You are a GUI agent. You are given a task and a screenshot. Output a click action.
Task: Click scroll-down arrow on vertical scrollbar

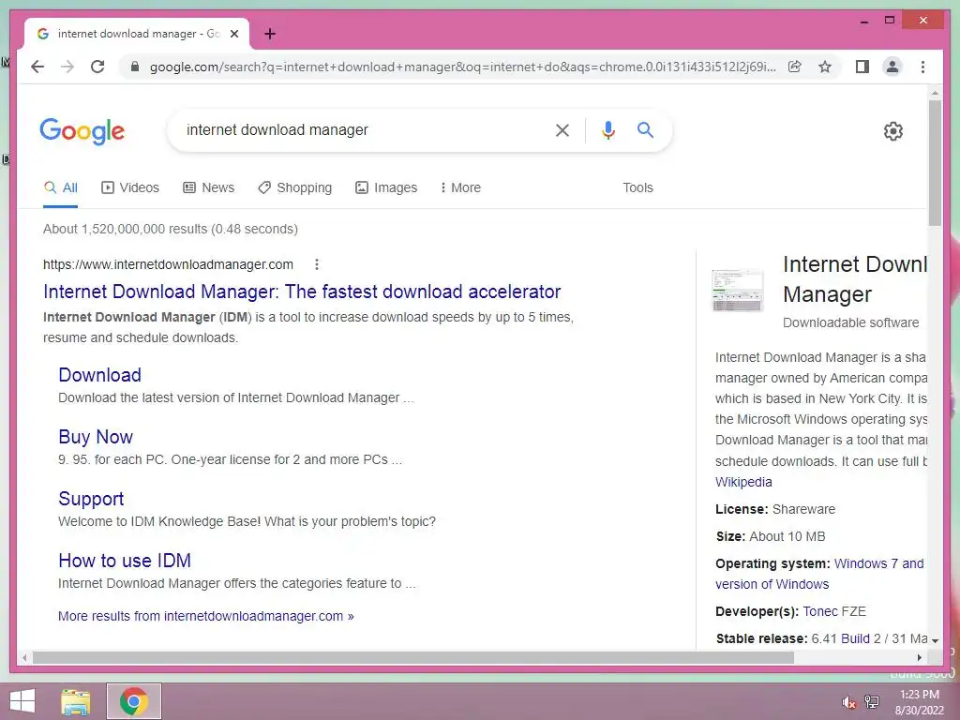(x=935, y=641)
